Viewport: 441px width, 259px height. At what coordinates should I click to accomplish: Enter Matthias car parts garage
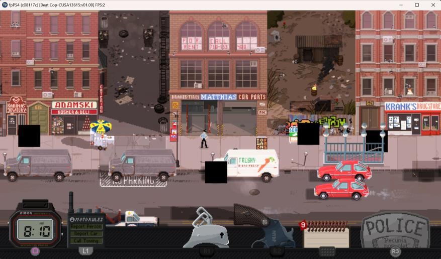pyautogui.click(x=219, y=117)
